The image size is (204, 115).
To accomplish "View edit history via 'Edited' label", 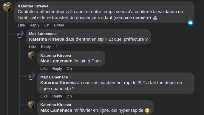I will pyautogui.click(x=59, y=25).
